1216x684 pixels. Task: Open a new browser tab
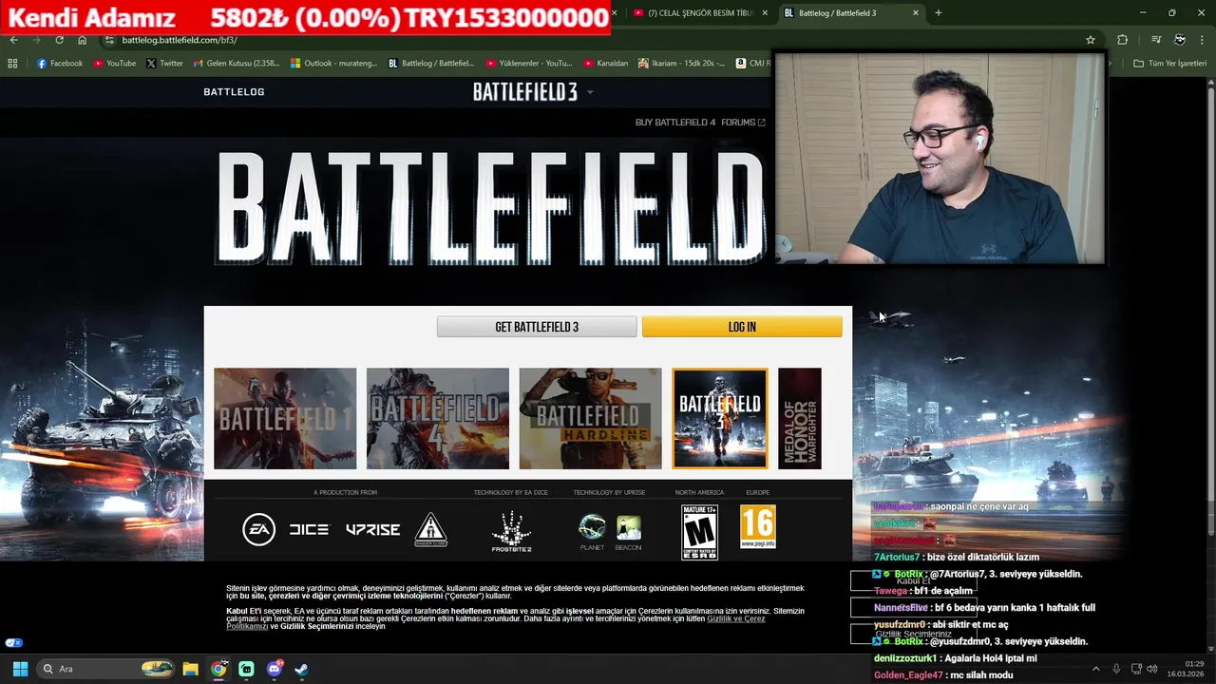[939, 13]
